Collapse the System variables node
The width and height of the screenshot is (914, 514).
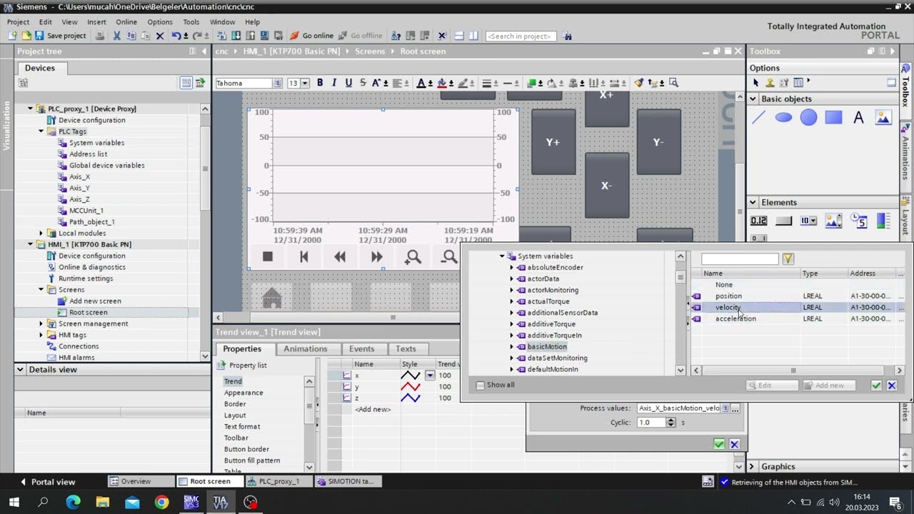(x=502, y=256)
